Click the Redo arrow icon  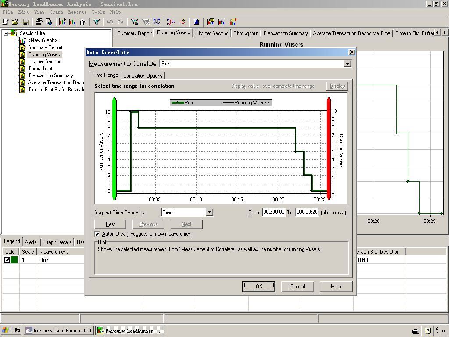[120, 22]
